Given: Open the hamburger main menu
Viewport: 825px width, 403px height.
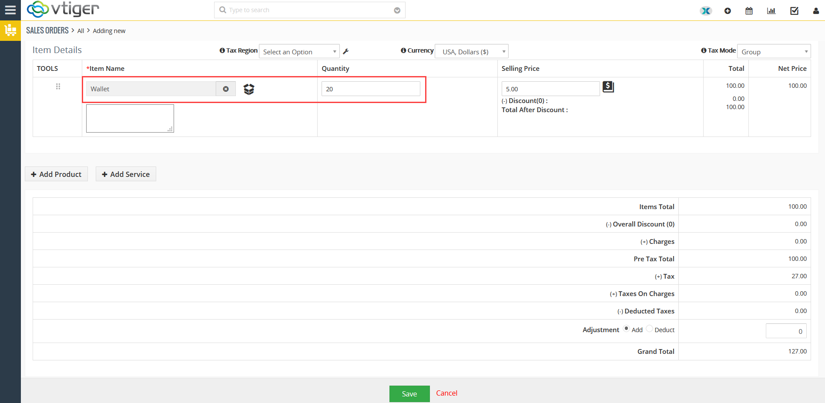Looking at the screenshot, I should [10, 10].
